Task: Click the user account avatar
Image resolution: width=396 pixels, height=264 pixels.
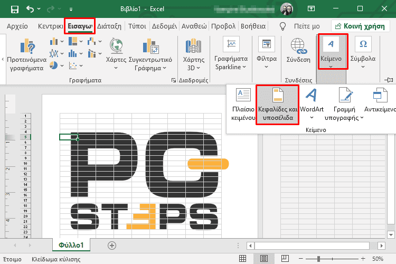Action: click(x=287, y=9)
